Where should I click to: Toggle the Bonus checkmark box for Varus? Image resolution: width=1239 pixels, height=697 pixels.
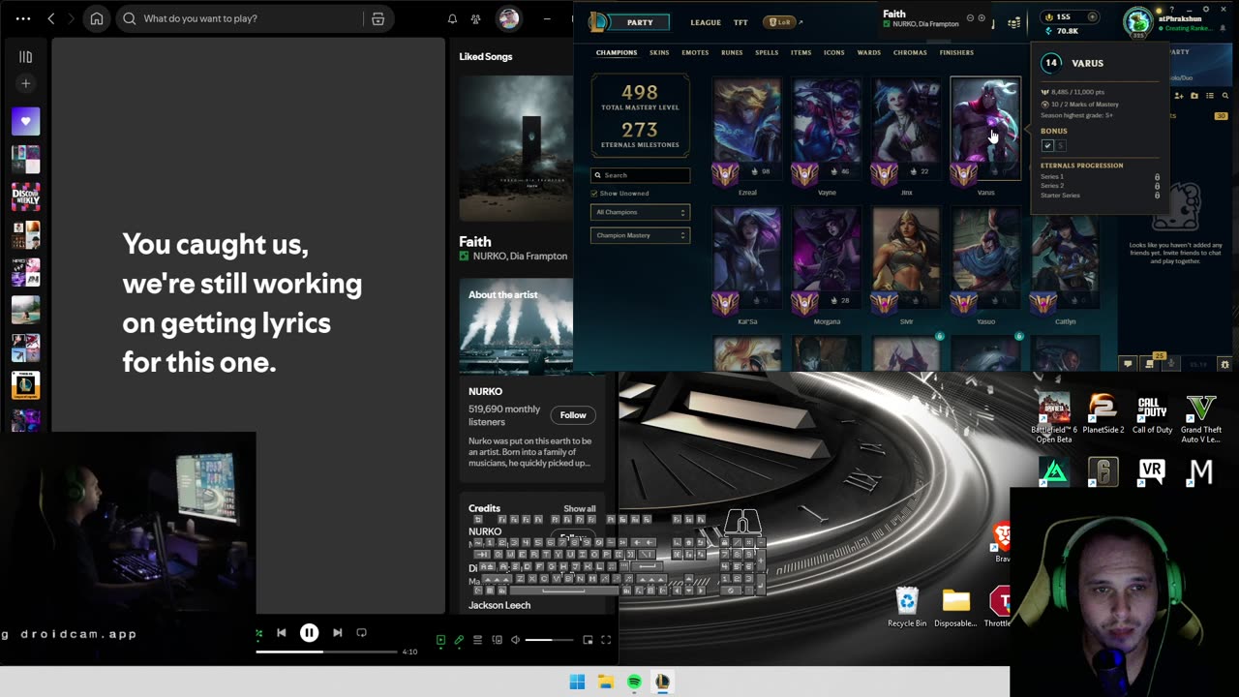pos(1047,145)
